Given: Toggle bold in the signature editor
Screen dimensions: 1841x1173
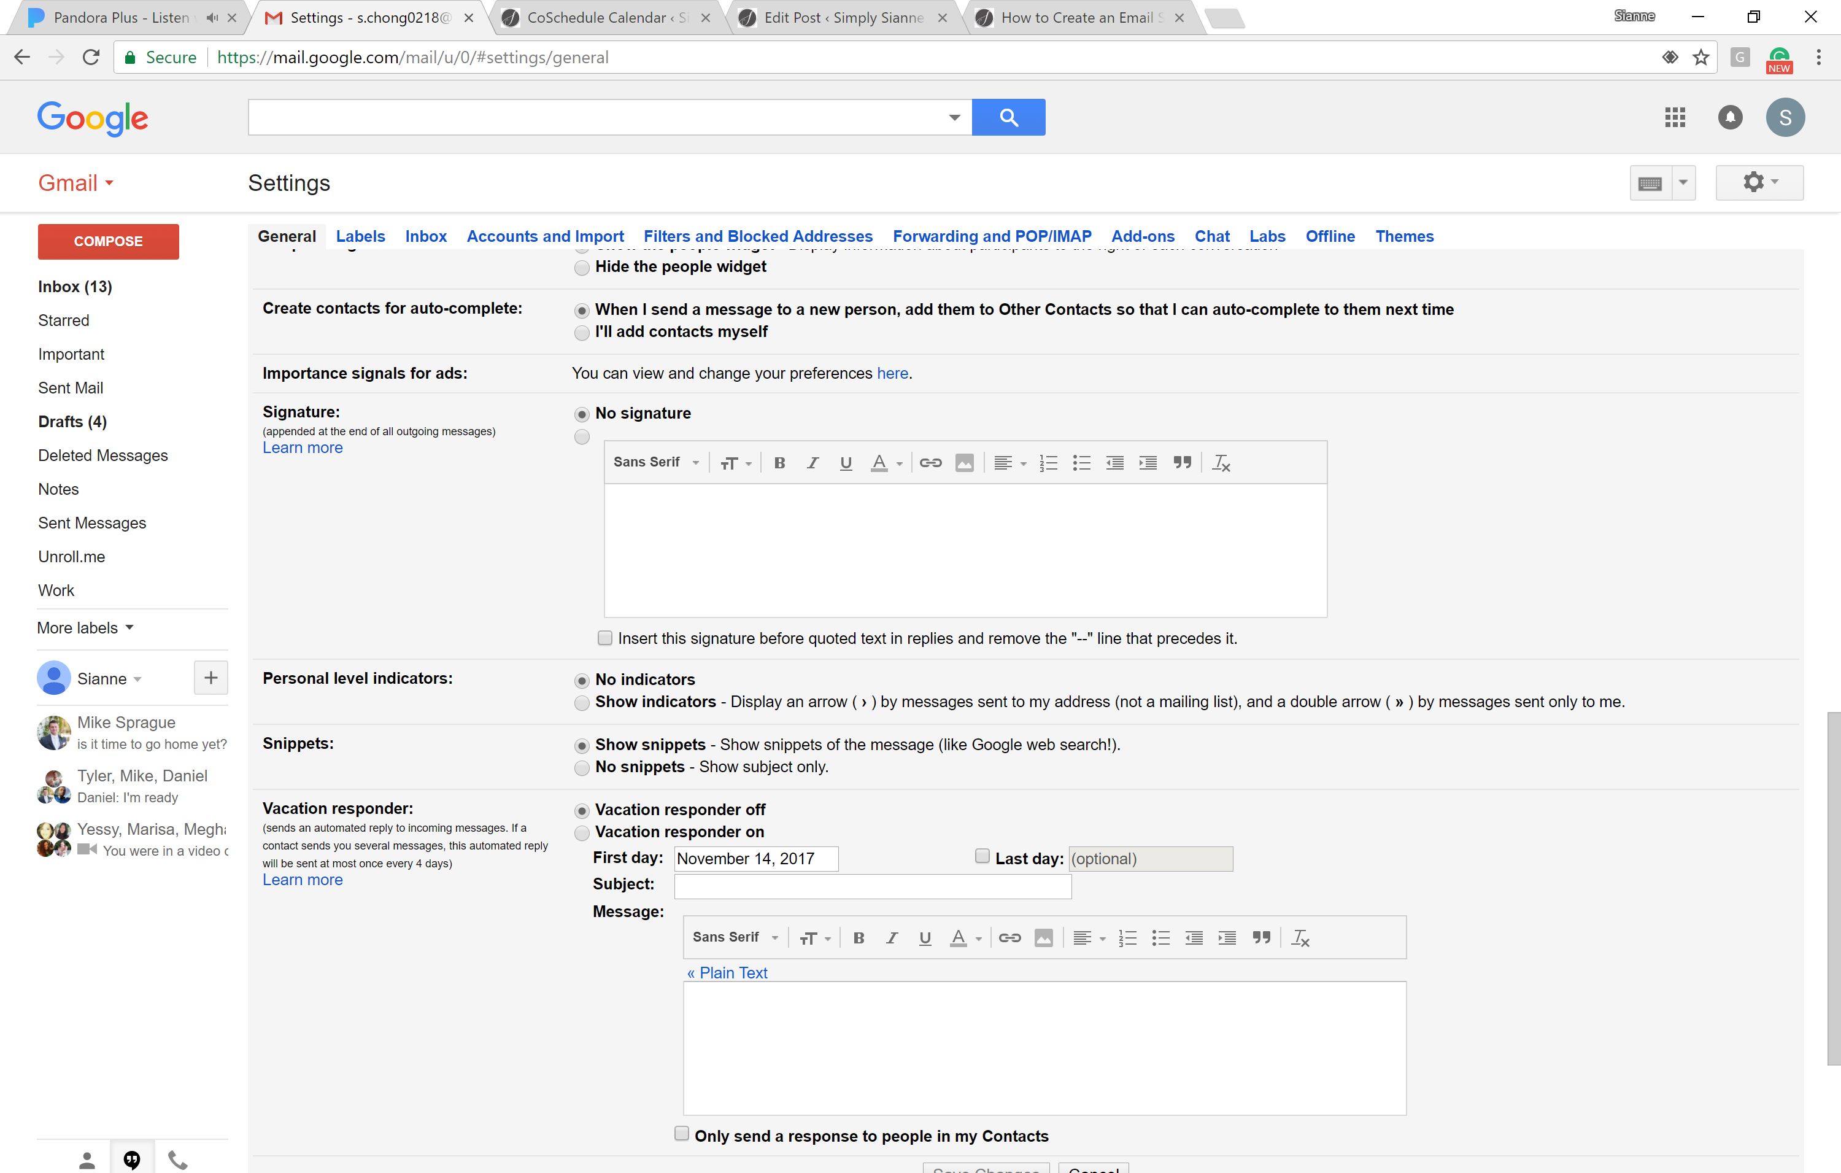Looking at the screenshot, I should [x=779, y=463].
